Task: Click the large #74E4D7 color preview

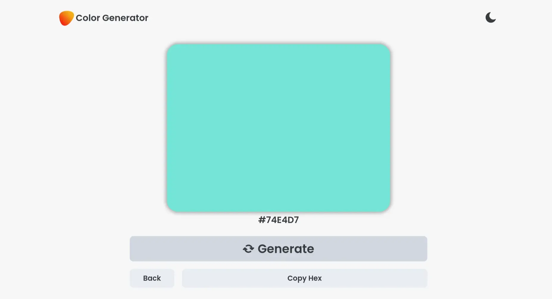Action: [279, 128]
